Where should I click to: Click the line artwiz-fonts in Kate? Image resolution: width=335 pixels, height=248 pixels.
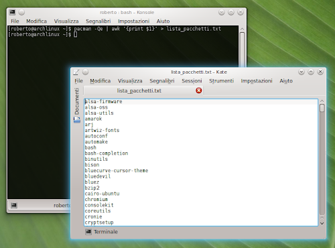coord(102,130)
